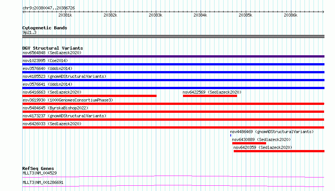
Task: Click the 20381k ruler tick label
Action: pos(65,15)
